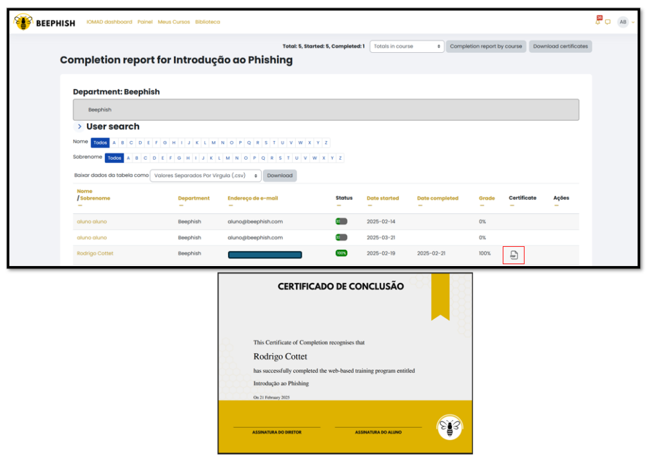Click progress bar of 2025-03-21 row
660x460 pixels.
pyautogui.click(x=342, y=237)
